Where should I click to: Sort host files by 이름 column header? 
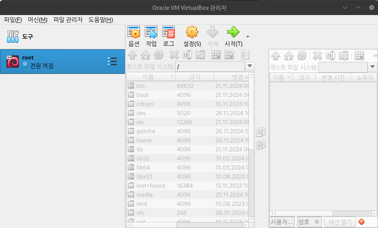[x=151, y=77]
